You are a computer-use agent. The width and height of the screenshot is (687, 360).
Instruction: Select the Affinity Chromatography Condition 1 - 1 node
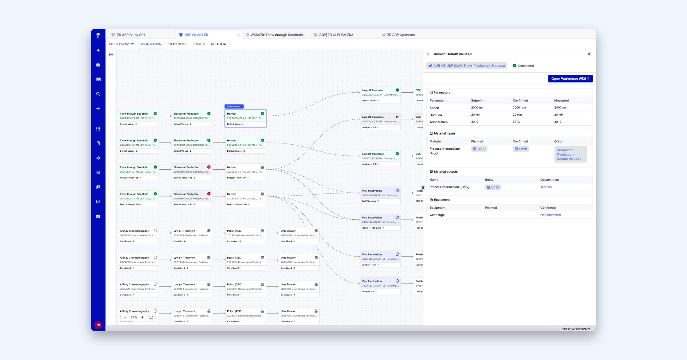click(138, 236)
